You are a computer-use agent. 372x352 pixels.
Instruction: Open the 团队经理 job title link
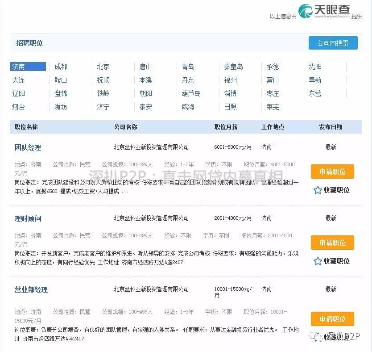tap(28, 147)
